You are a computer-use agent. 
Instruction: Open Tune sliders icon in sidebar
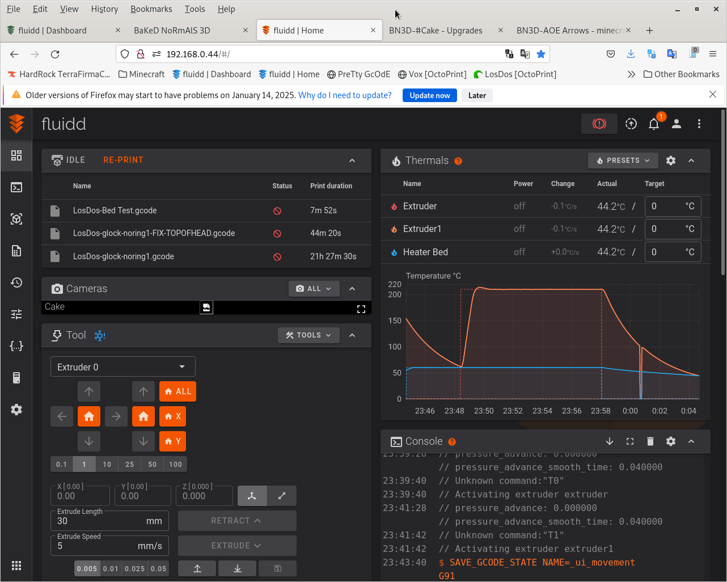coord(16,314)
